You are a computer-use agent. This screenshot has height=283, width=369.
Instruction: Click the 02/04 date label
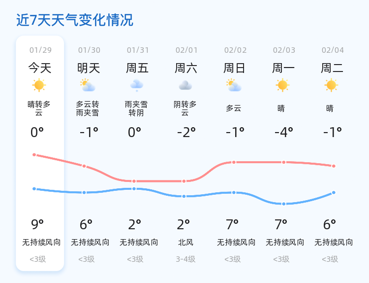[333, 50]
